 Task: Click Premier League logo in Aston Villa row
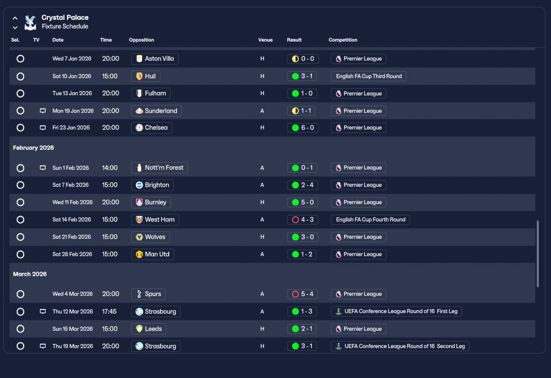coord(338,59)
